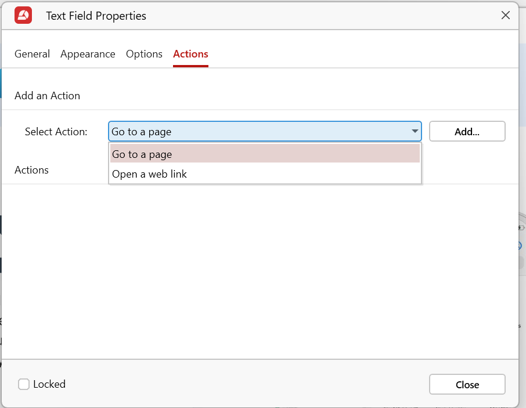Select the Actions tab
The image size is (526, 408).
pyautogui.click(x=190, y=54)
